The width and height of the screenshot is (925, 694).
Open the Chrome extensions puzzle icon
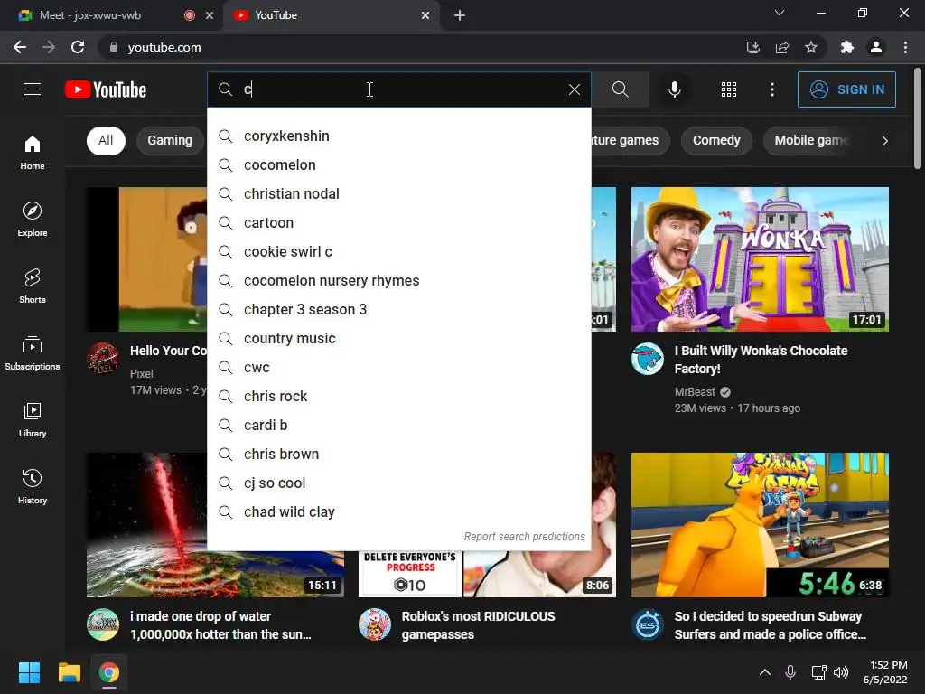click(847, 47)
